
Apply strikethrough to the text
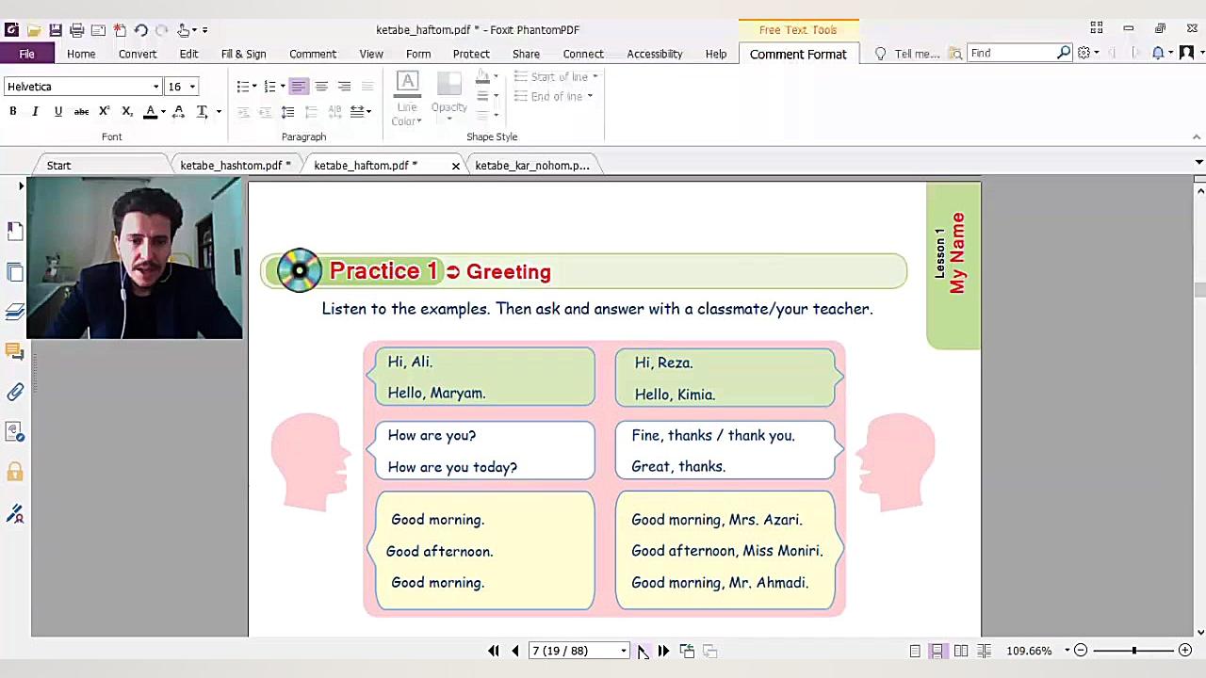coord(81,111)
